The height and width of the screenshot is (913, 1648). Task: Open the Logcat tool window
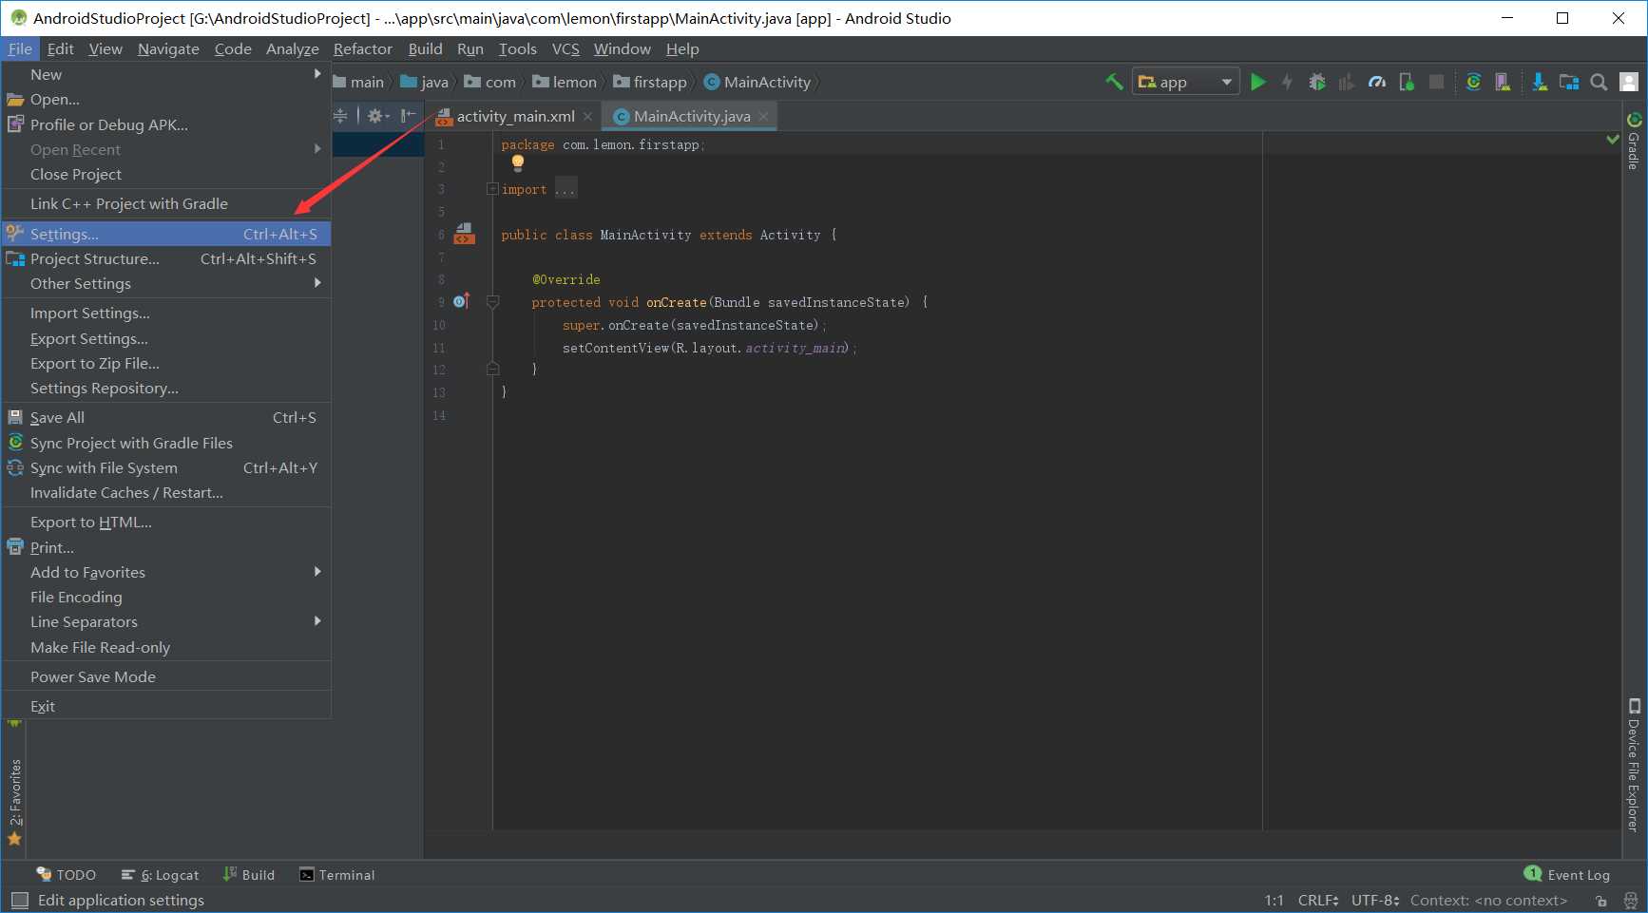pos(160,874)
